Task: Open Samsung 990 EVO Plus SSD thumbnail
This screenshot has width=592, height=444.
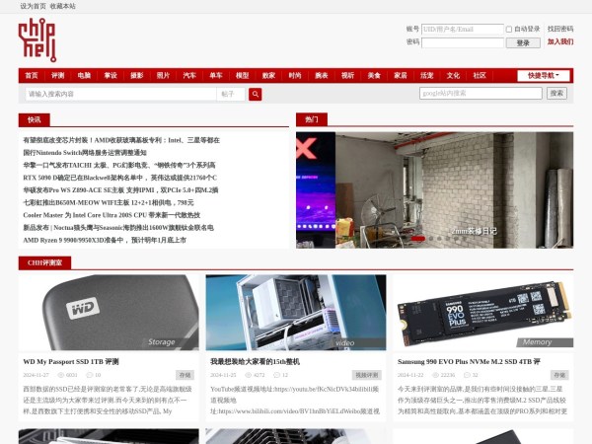Action: coord(482,312)
